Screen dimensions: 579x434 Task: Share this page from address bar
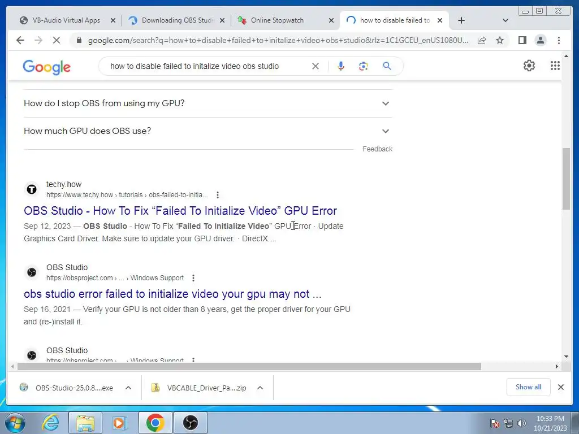click(x=482, y=40)
